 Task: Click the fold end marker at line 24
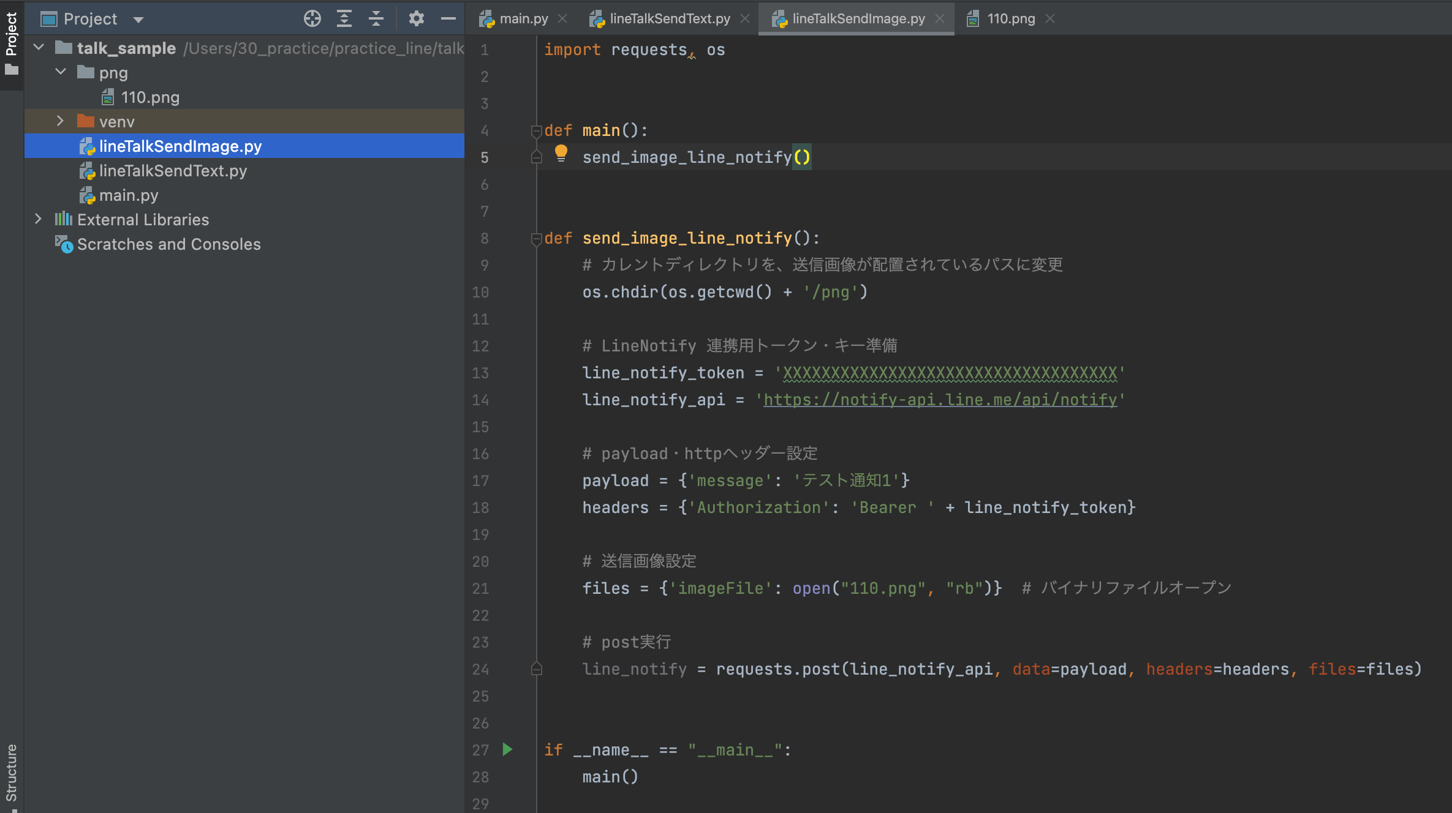coord(536,669)
